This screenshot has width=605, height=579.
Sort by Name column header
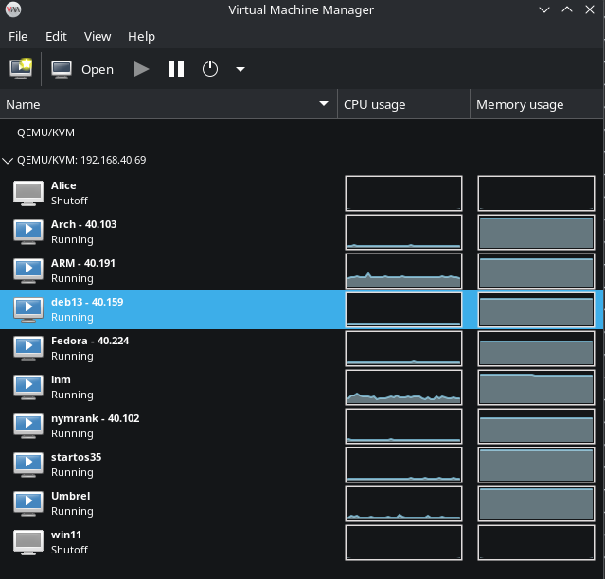coord(169,104)
